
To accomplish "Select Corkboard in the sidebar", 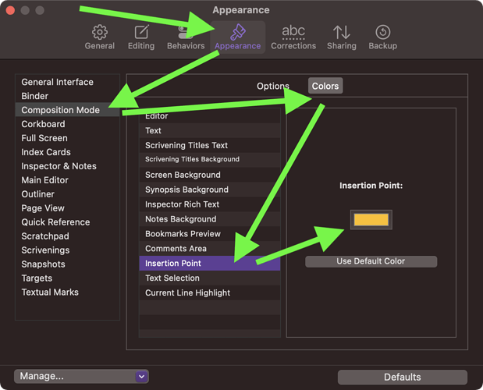I will pyautogui.click(x=67, y=124).
